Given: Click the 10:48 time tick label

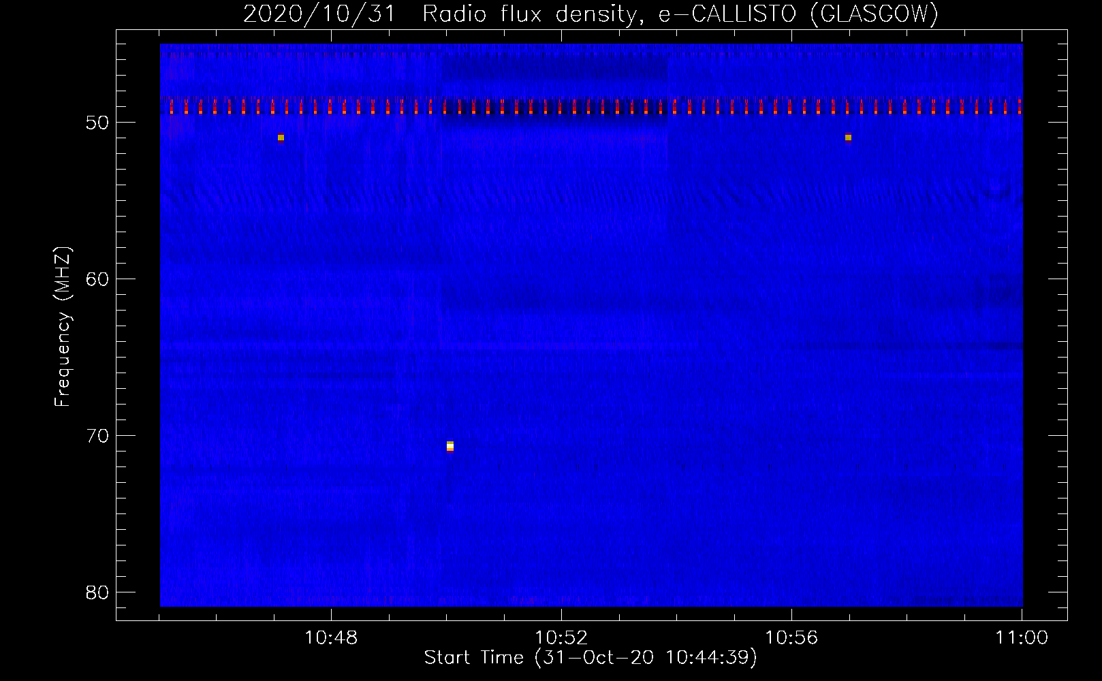Looking at the screenshot, I should coord(331,638).
